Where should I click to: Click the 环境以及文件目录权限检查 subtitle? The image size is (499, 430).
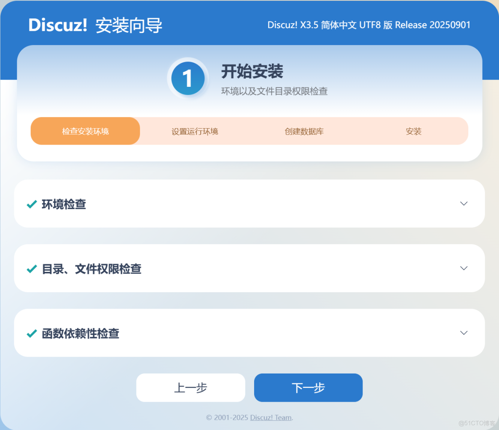(x=275, y=91)
